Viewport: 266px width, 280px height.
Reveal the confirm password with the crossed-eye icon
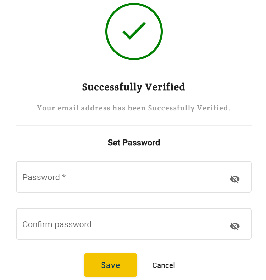click(x=234, y=226)
